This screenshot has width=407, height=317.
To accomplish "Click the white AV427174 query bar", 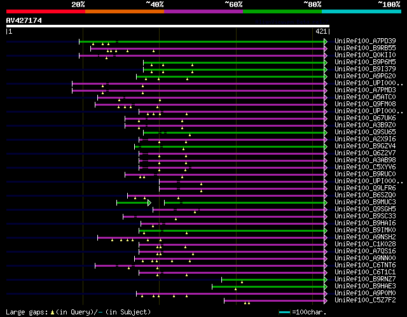I will coord(168,26).
